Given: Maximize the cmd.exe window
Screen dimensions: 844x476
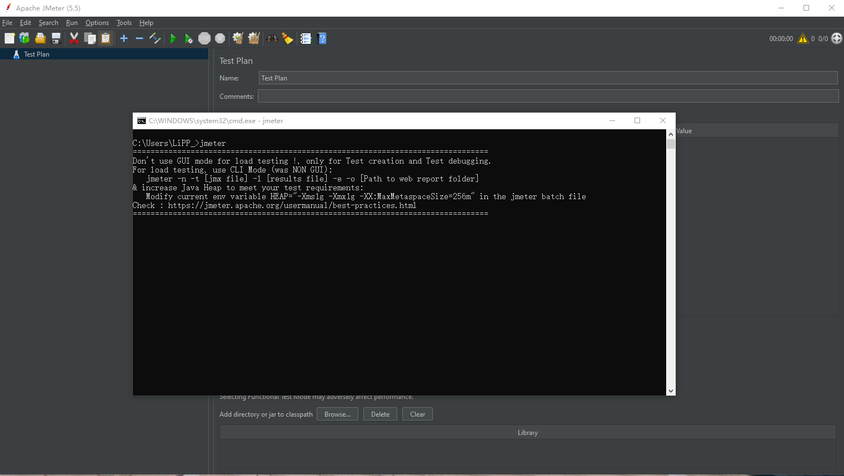Looking at the screenshot, I should coord(637,120).
